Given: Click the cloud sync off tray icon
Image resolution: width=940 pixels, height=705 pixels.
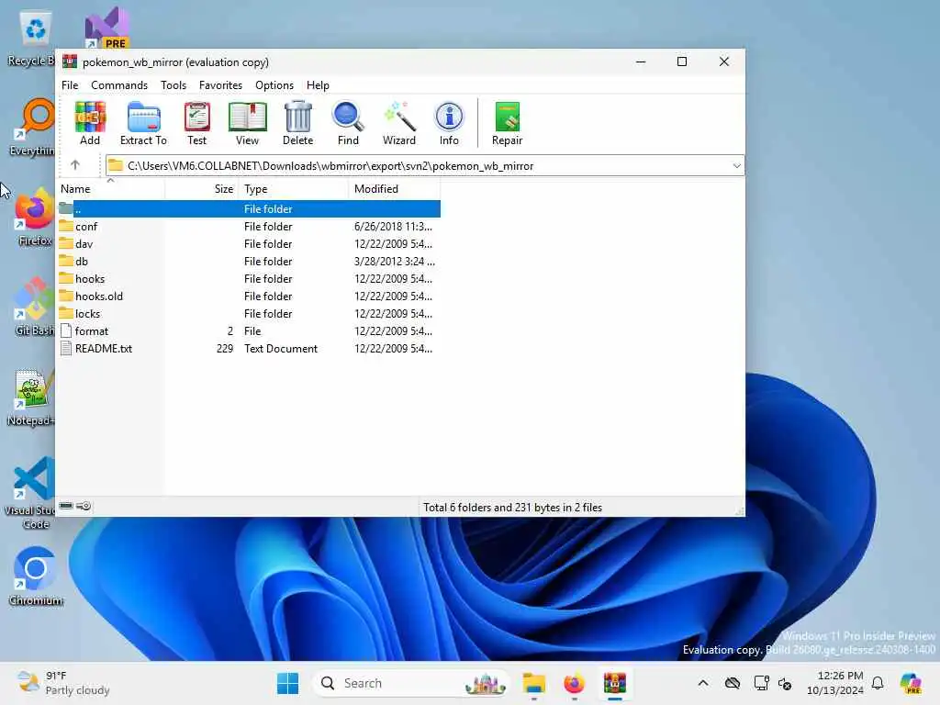Looking at the screenshot, I should click(732, 683).
